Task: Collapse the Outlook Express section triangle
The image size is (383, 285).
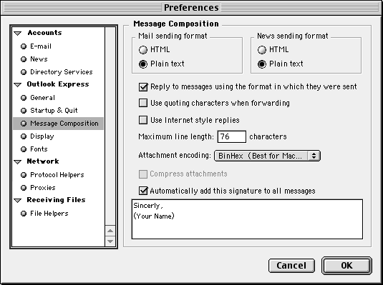Action: point(18,85)
